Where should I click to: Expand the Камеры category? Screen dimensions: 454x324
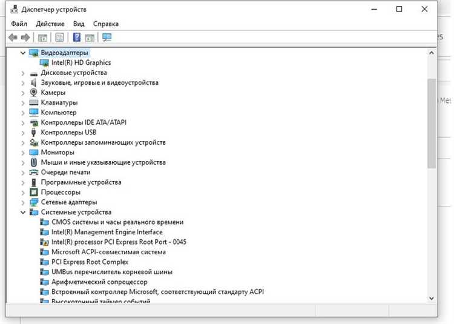pos(23,93)
